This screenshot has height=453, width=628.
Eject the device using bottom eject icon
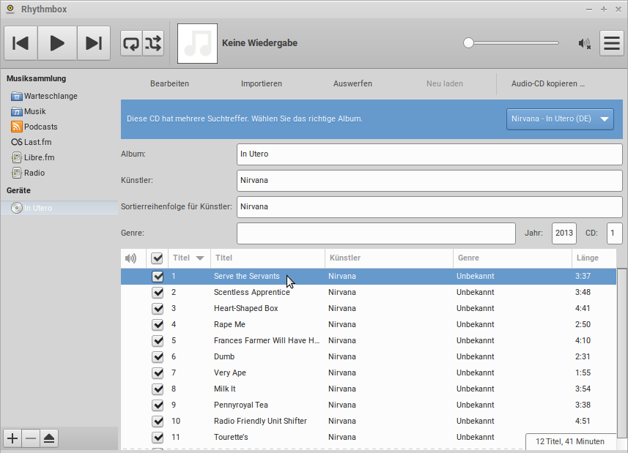(x=49, y=438)
